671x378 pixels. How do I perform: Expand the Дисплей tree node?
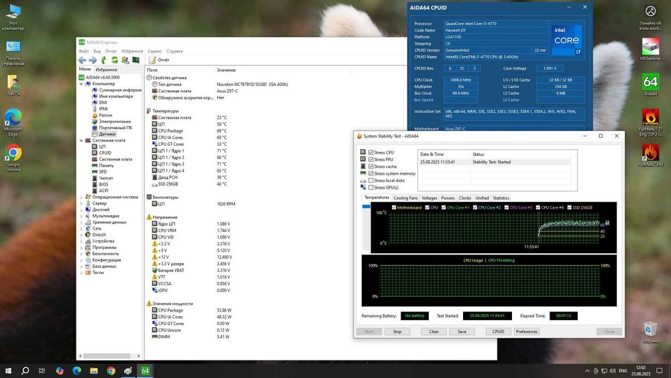81,209
